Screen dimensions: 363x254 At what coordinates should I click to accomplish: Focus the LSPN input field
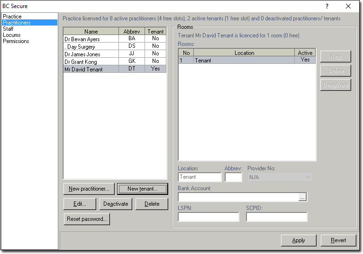tap(209, 217)
